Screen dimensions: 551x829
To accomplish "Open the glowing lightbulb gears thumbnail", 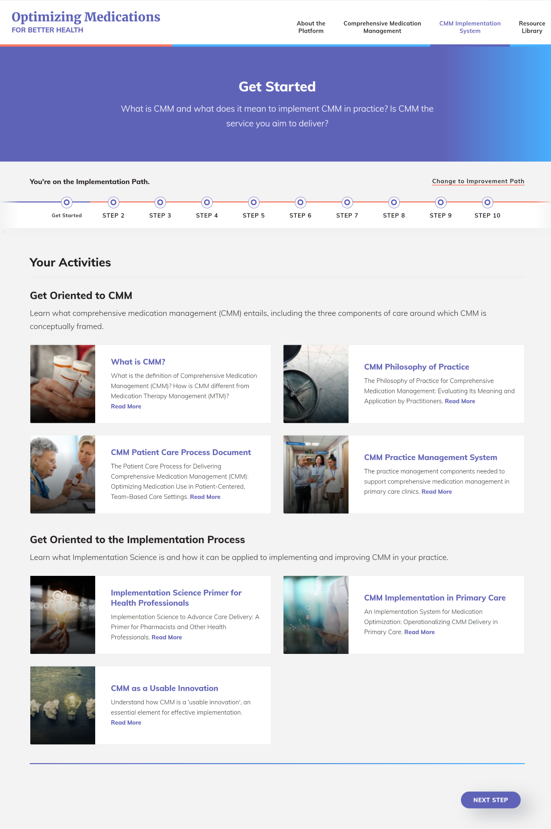I will pos(63,615).
